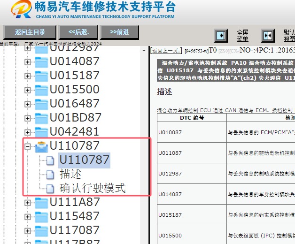Select the U01BD87 folder icon

tap(41, 118)
